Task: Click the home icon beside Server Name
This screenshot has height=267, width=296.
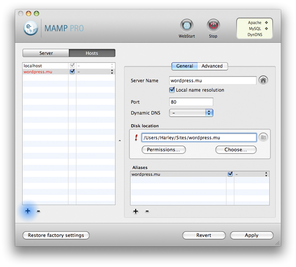Action: [263, 80]
